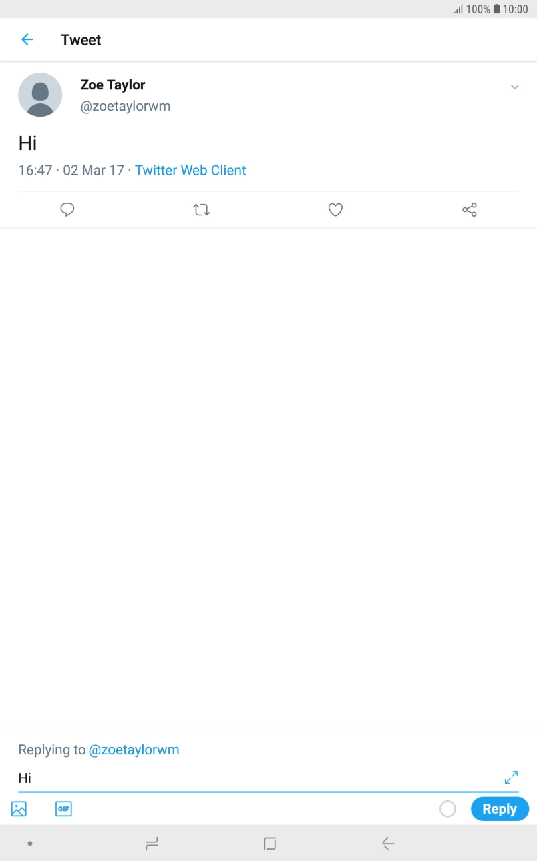Select the Tweet title header
Screen dimensions: 537x861
[x=81, y=39]
